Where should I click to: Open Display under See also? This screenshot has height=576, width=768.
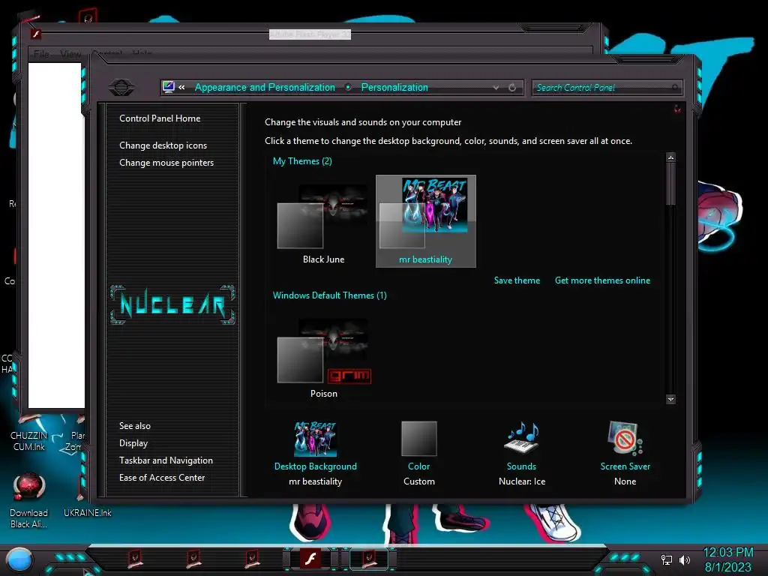tap(133, 443)
